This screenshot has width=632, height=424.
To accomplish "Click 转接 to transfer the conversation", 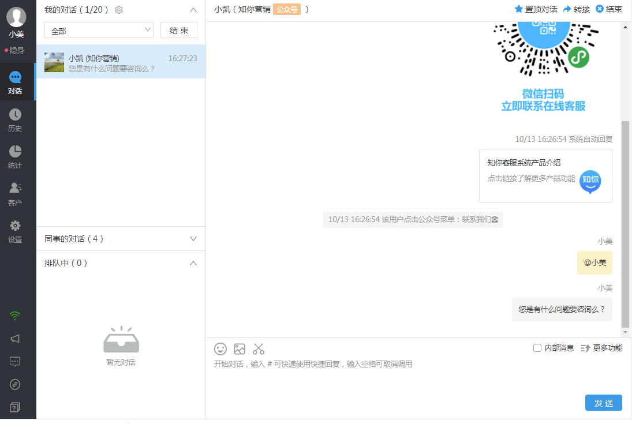I will coord(577,9).
